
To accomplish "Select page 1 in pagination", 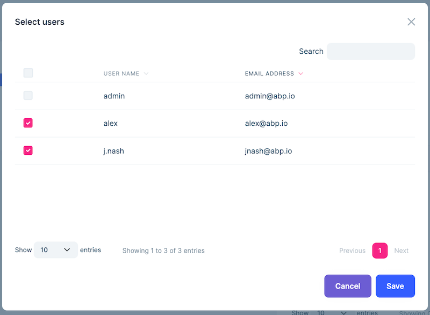I will point(380,250).
